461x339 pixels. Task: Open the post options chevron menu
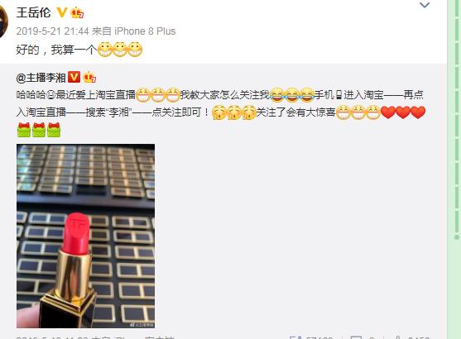tap(425, 5)
